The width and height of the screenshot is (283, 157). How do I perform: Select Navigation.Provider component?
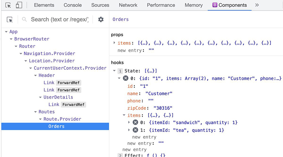[50, 54]
